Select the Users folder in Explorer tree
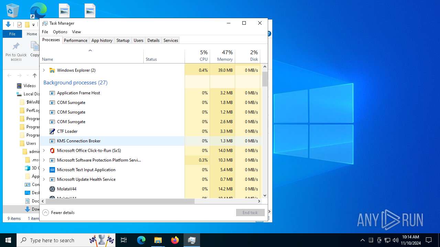The image size is (440, 247). pos(29,143)
